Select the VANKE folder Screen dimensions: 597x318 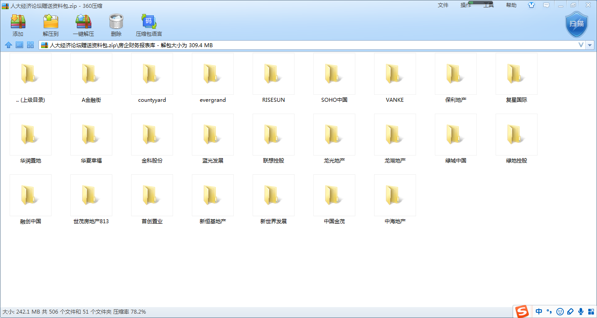coord(395,78)
